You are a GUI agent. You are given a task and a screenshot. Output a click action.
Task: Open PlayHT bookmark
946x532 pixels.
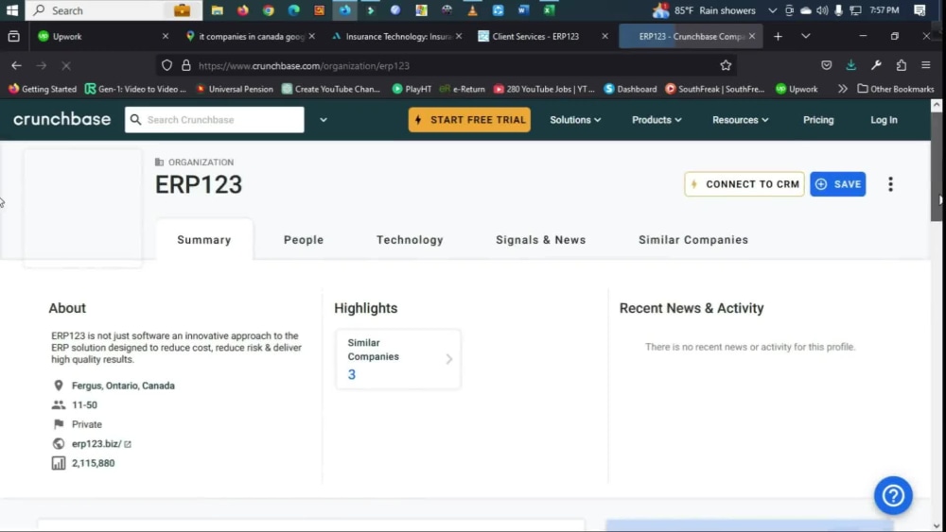(x=412, y=89)
